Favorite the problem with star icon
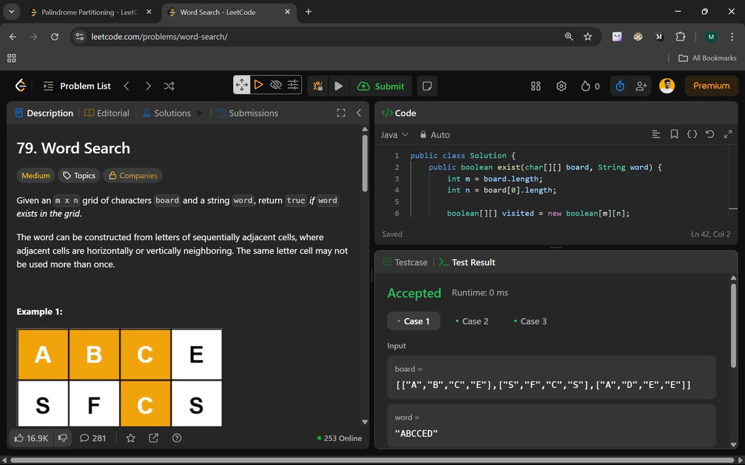 click(130, 438)
